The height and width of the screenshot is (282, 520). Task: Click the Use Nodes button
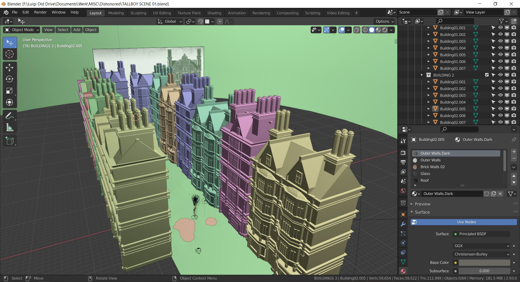[x=466, y=222]
